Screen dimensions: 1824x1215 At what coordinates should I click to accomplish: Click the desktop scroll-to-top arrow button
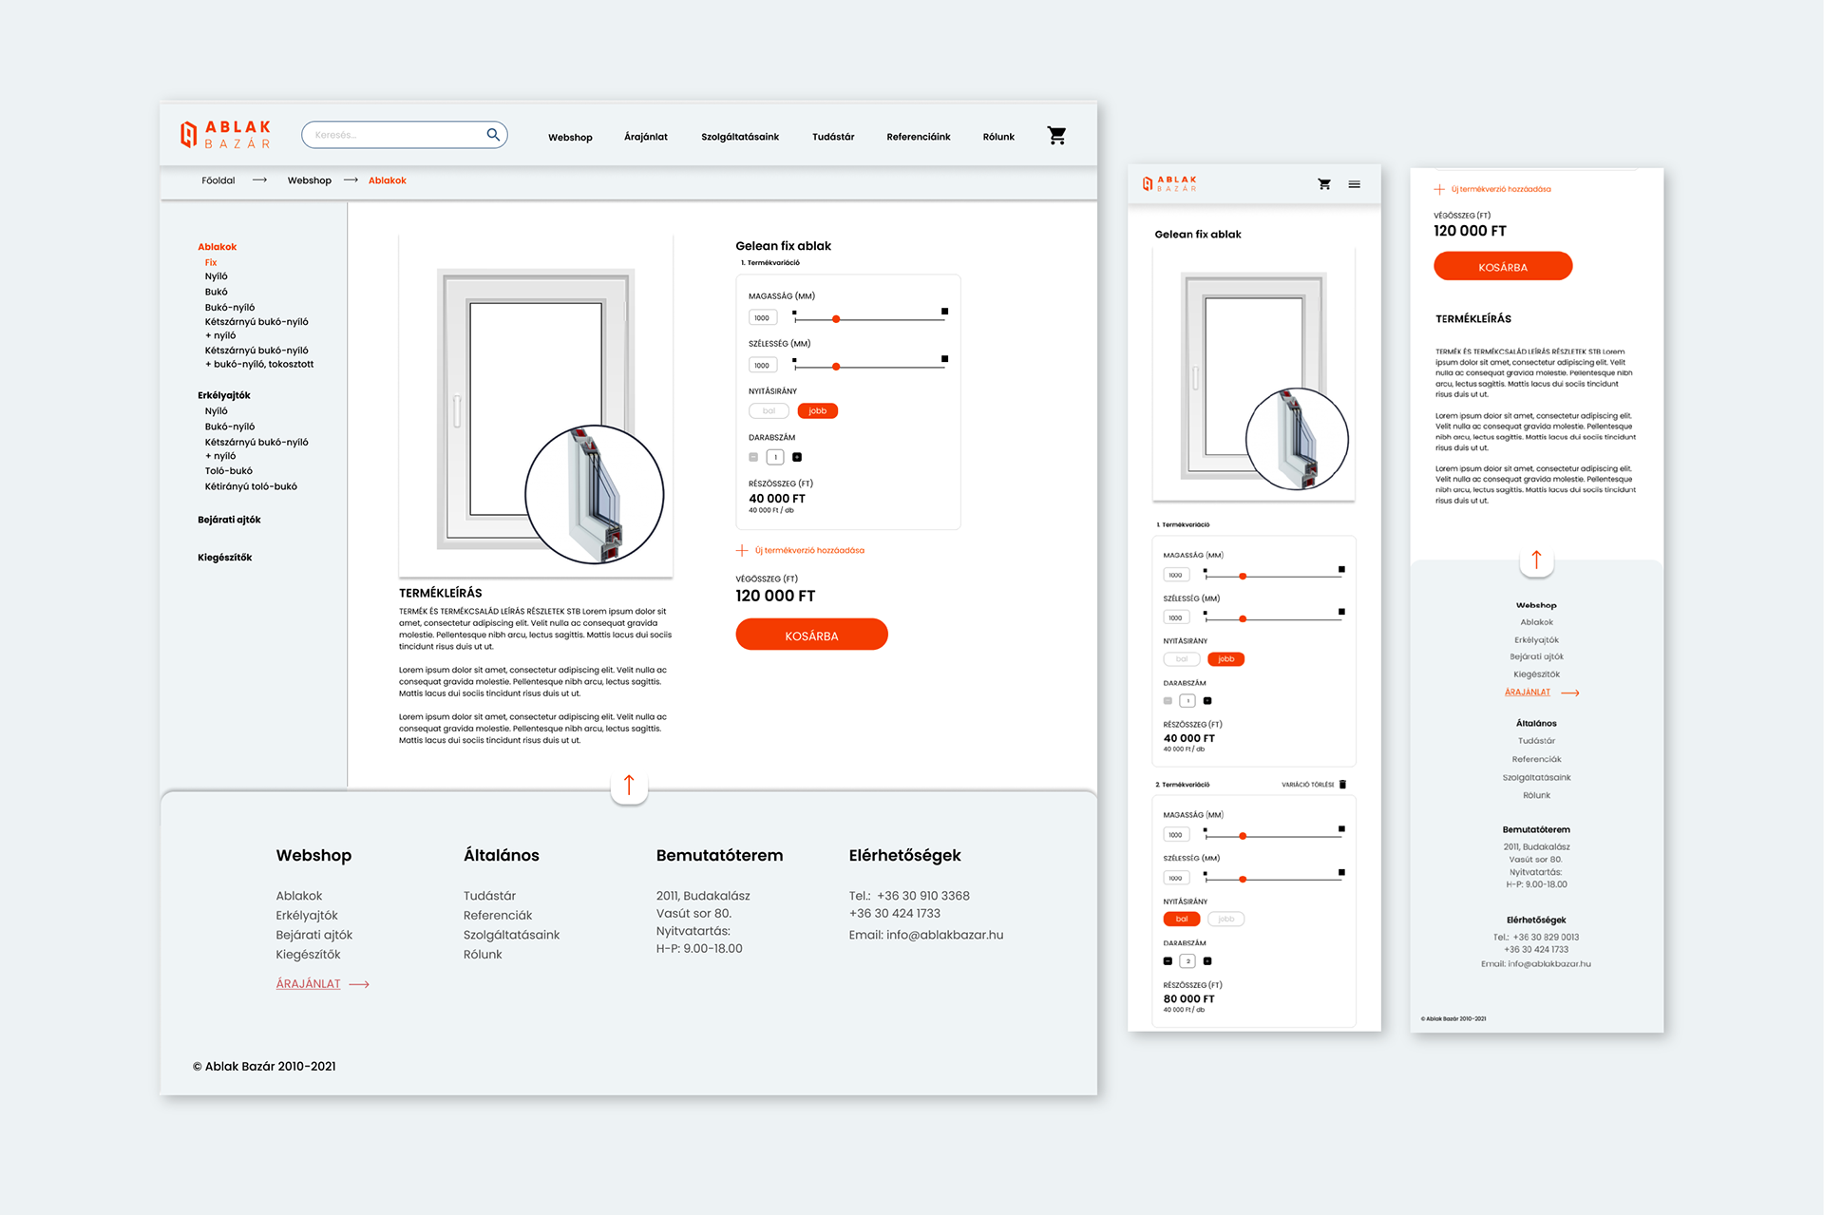click(x=629, y=786)
